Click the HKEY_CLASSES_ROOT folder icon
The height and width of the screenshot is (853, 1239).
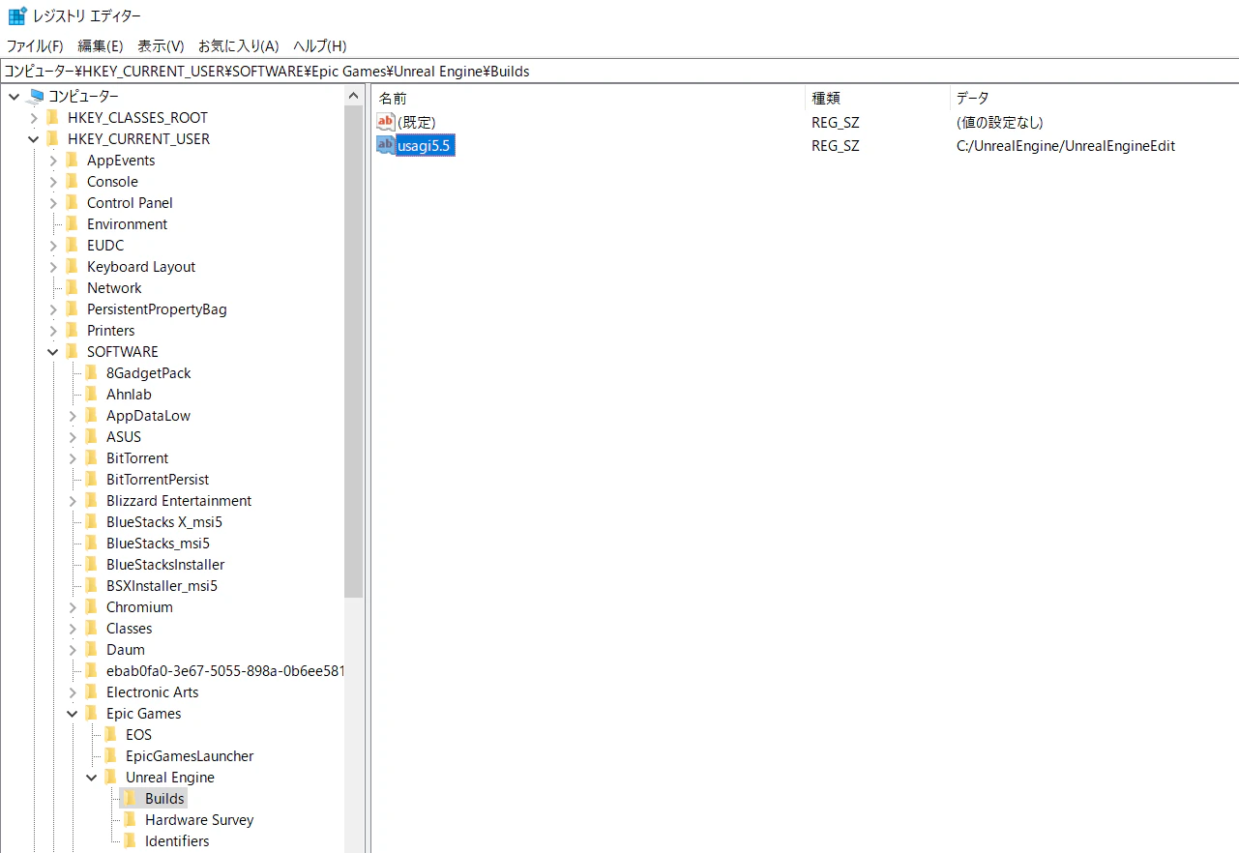coord(52,117)
